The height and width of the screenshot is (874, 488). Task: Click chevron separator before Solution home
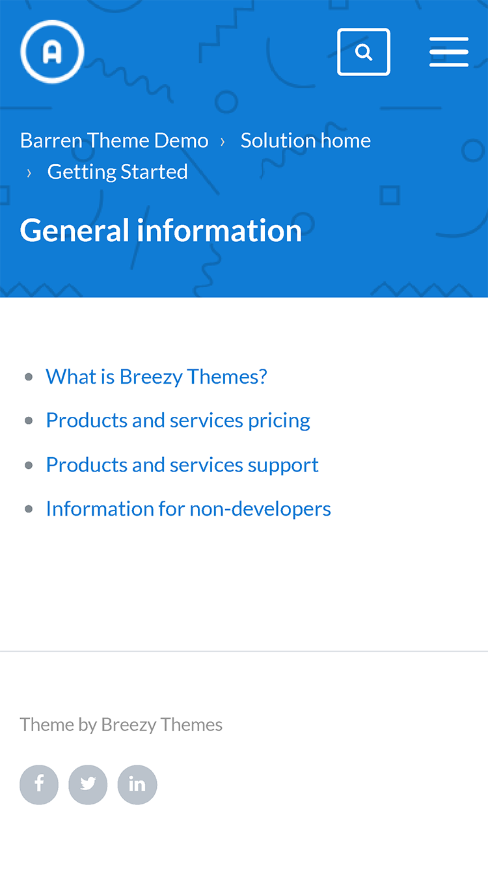(x=223, y=141)
